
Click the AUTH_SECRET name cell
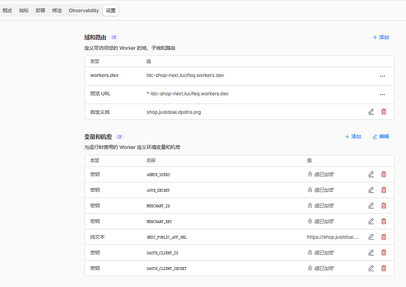point(158,190)
